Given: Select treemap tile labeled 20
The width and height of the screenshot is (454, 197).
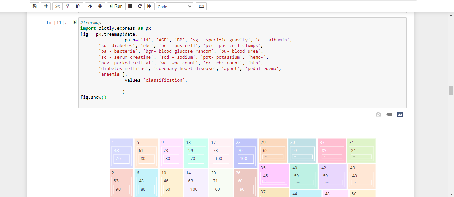Looking at the screenshot, I should pyautogui.click(x=221, y=183).
